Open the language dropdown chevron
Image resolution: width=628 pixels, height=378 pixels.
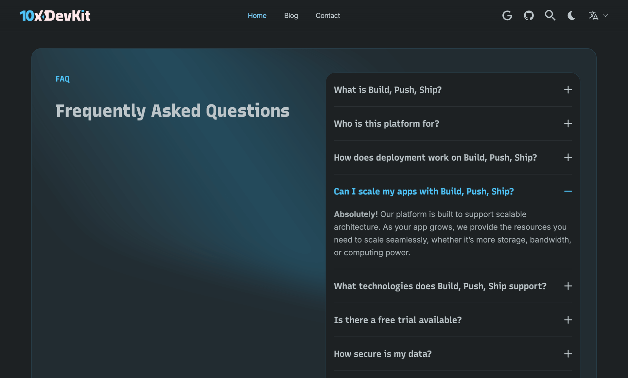[x=605, y=15]
